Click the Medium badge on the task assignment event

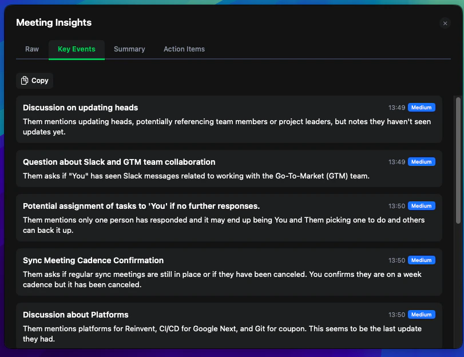(x=421, y=205)
